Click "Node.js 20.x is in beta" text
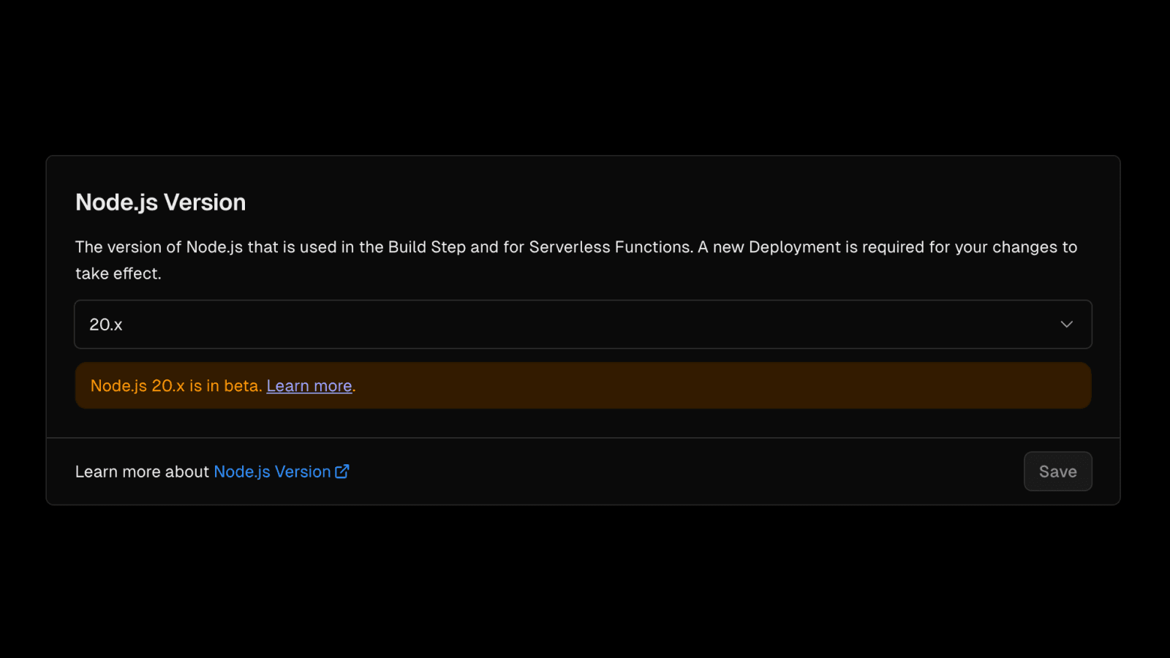The width and height of the screenshot is (1170, 658). (175, 386)
